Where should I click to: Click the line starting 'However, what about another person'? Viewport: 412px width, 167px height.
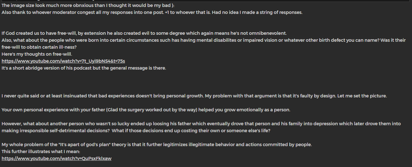click(x=201, y=124)
